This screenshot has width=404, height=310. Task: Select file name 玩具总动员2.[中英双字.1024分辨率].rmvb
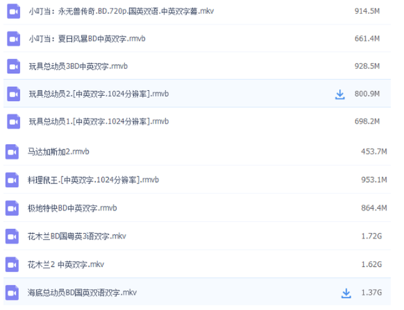tap(98, 94)
